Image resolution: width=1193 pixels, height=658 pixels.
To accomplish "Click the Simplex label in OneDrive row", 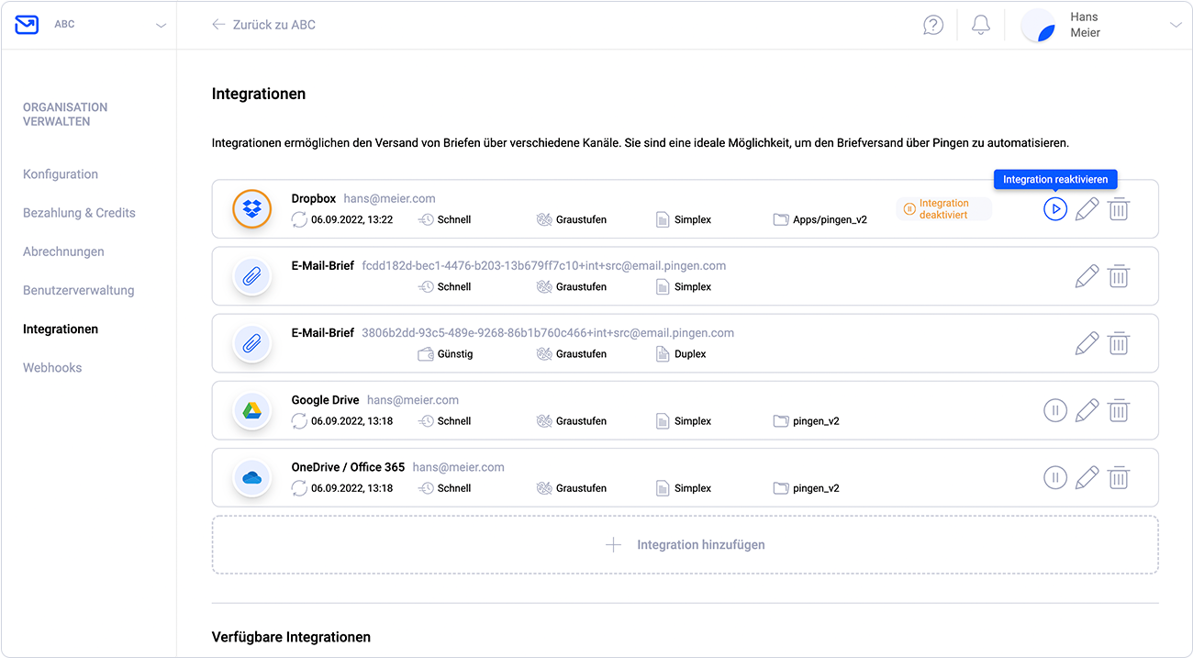I will tap(693, 488).
